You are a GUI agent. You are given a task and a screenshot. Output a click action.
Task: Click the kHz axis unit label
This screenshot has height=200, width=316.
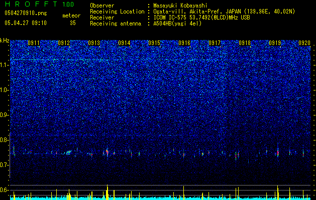click(5, 40)
